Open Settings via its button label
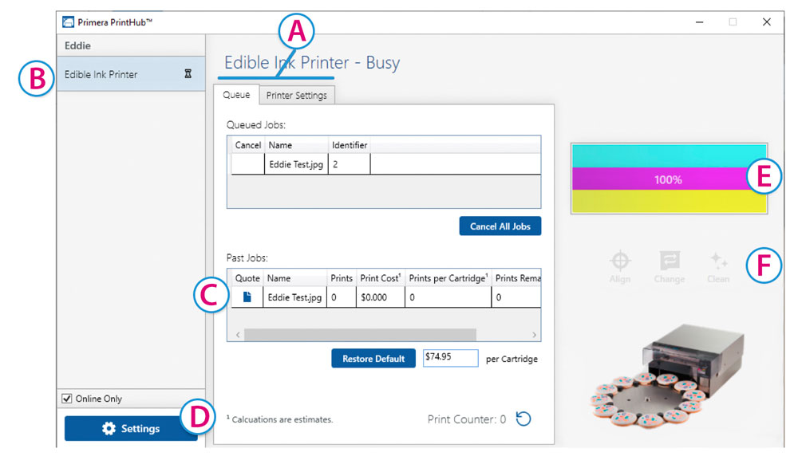 pyautogui.click(x=140, y=428)
